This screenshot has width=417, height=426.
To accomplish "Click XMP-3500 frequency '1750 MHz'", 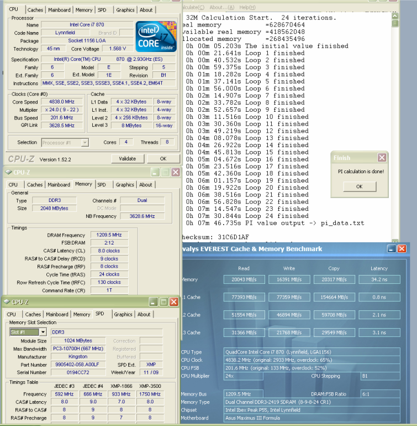I will (x=150, y=394).
